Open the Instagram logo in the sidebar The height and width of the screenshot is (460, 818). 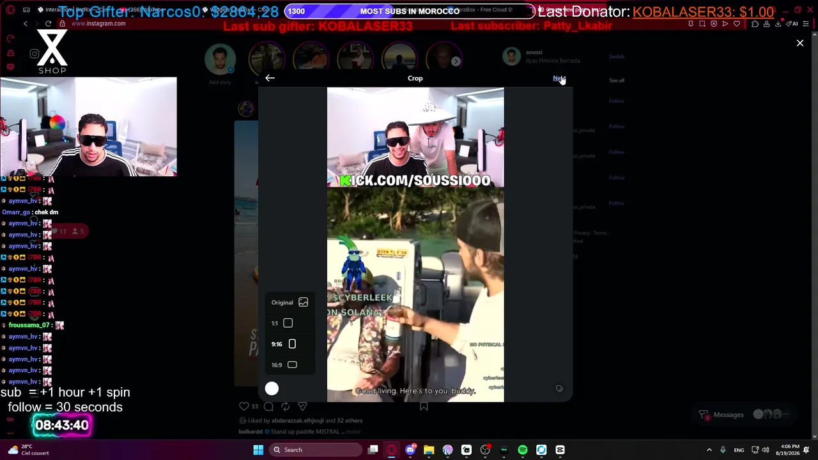[35, 54]
